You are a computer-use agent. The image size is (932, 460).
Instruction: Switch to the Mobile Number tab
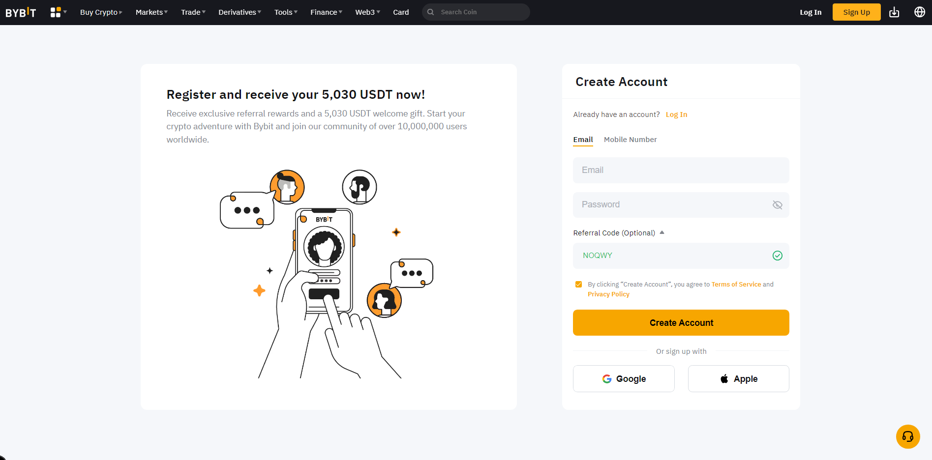point(630,140)
